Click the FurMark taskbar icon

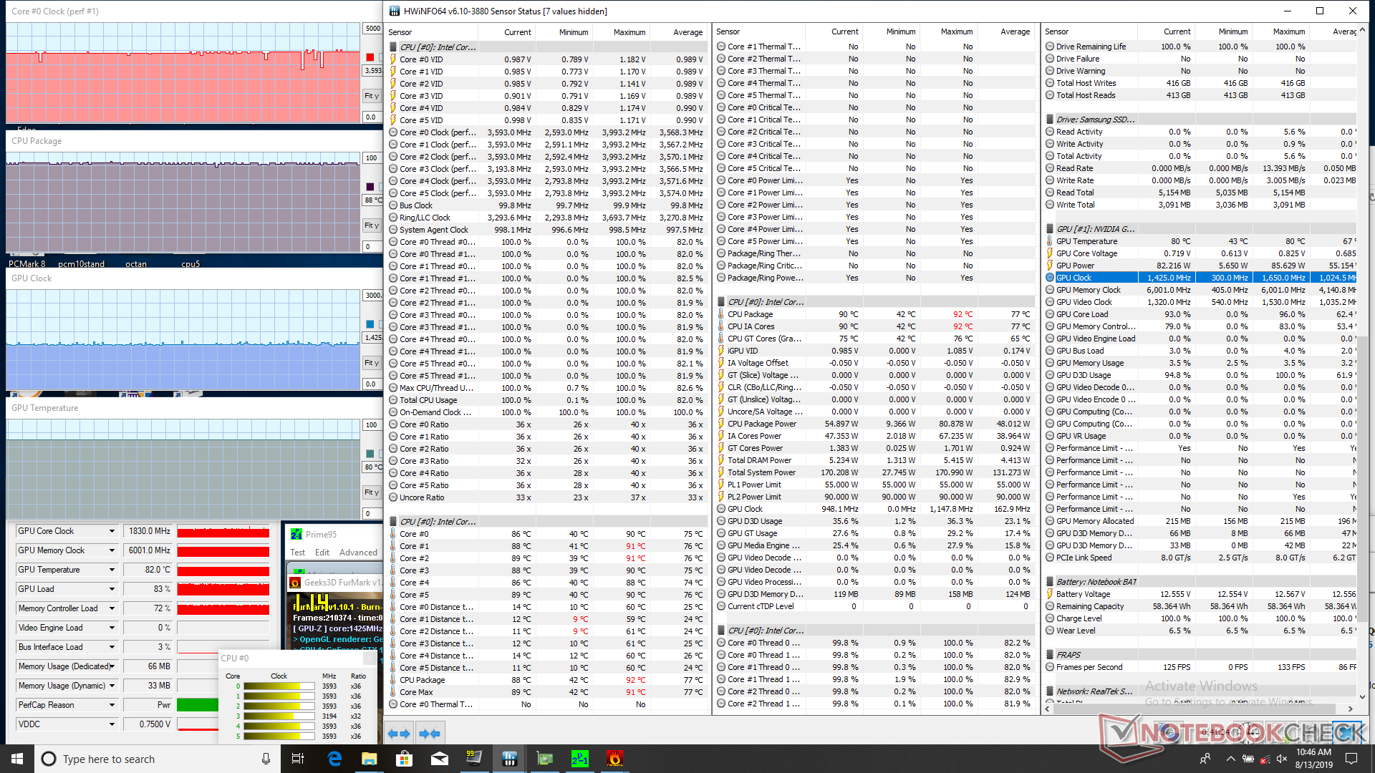(614, 759)
